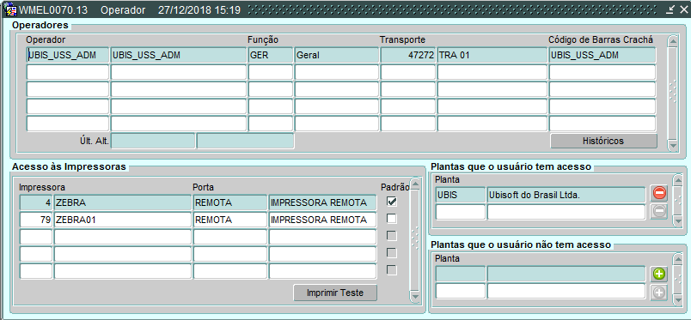Click the greyed-out add icon in second plant row

click(659, 293)
